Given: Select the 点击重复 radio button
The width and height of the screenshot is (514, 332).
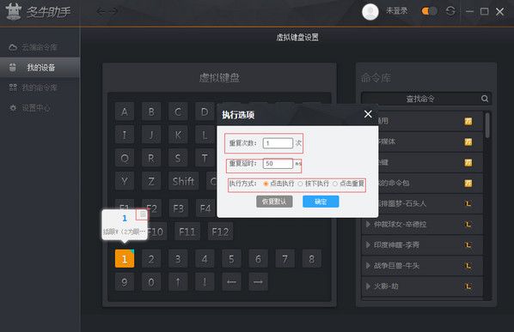Looking at the screenshot, I should pyautogui.click(x=335, y=184).
